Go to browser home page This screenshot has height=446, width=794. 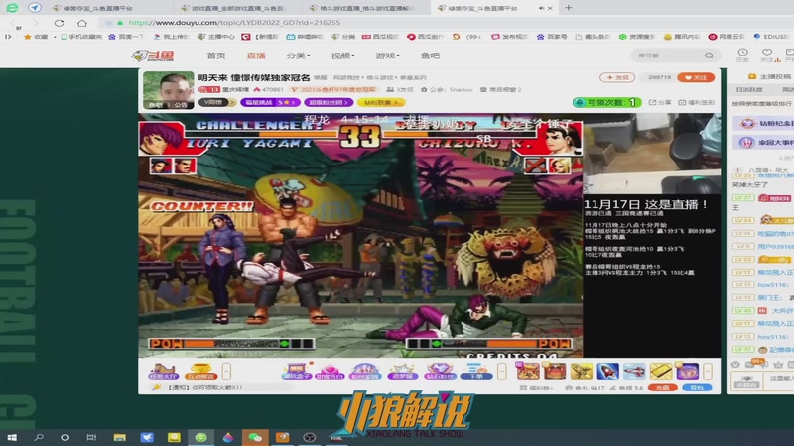click(82, 23)
